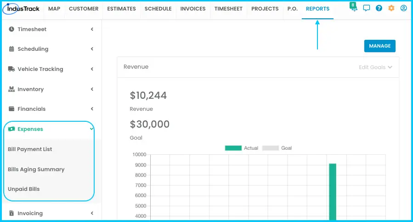Open Bills Aging Summary report
Screen dimensions: 413x222
36,169
